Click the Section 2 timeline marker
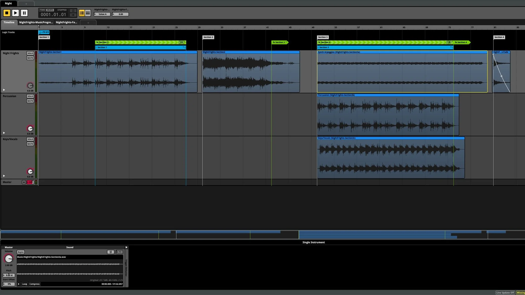This screenshot has width=525, height=295. point(208,37)
